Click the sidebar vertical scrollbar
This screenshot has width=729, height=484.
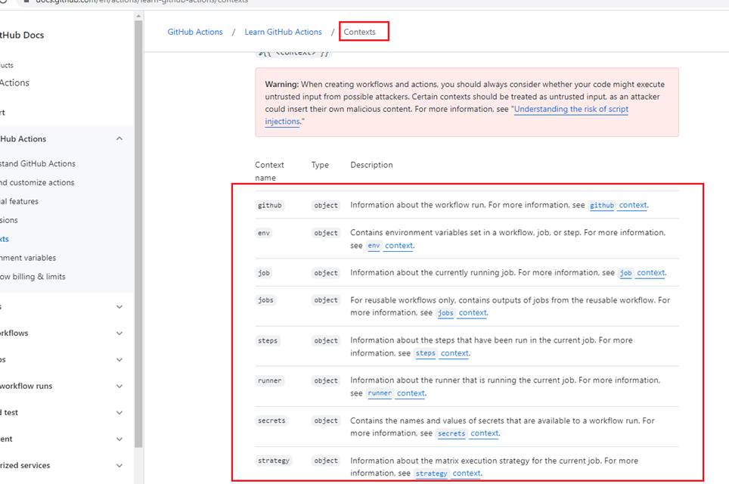tap(138, 227)
